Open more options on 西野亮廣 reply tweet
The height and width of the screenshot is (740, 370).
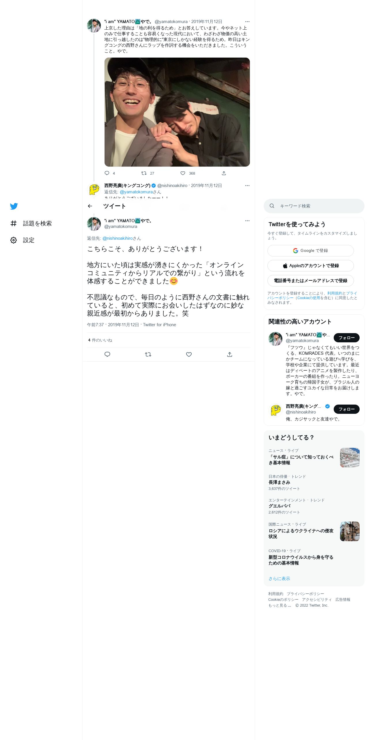(247, 186)
